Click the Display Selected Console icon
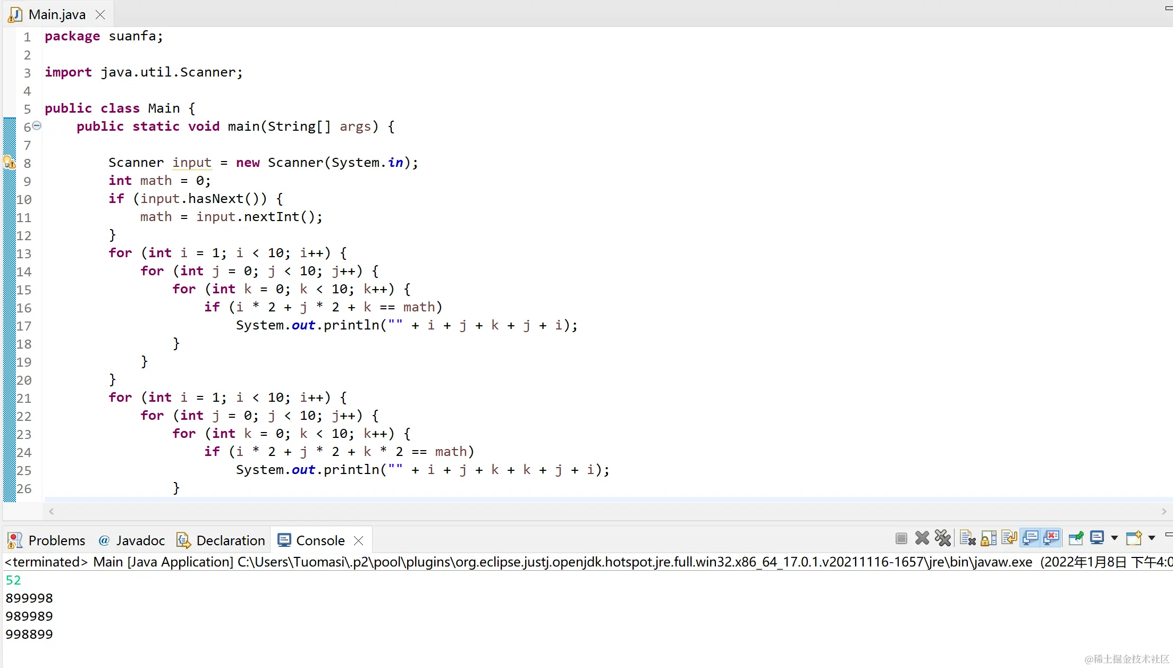1173x668 pixels. click(x=1097, y=538)
